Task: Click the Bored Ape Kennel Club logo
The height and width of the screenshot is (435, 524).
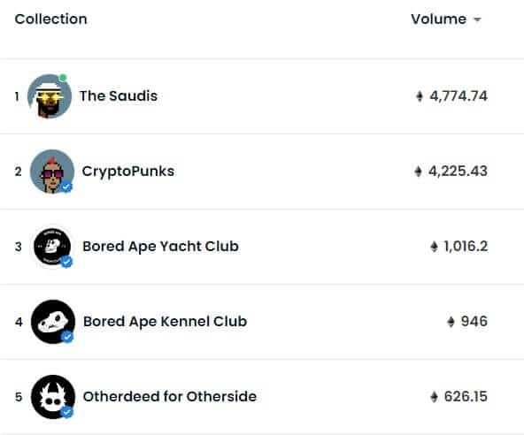Action: point(53,322)
